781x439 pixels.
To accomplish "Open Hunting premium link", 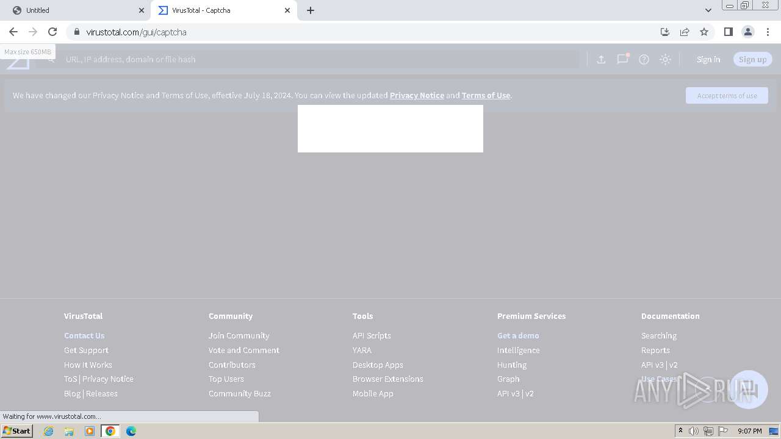I will [x=512, y=365].
